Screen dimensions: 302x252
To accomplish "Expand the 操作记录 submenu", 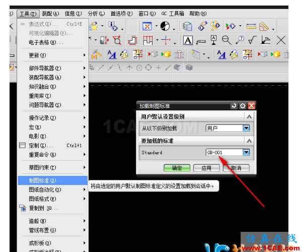I will (x=52, y=118).
